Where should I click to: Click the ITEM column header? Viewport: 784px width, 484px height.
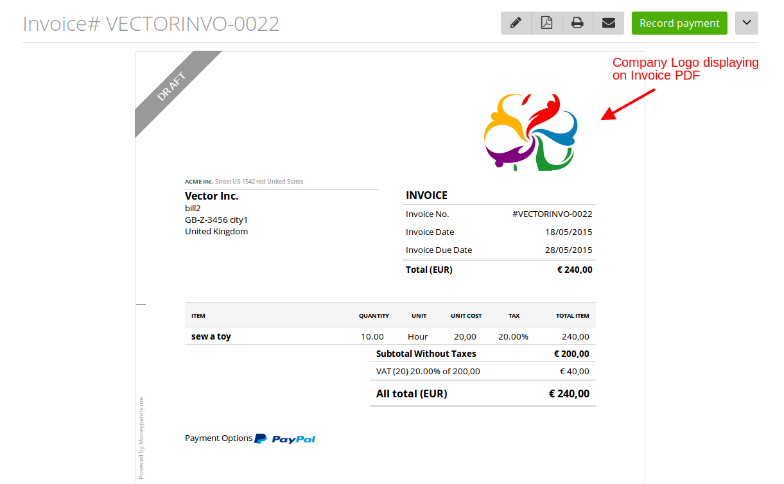pyautogui.click(x=198, y=316)
